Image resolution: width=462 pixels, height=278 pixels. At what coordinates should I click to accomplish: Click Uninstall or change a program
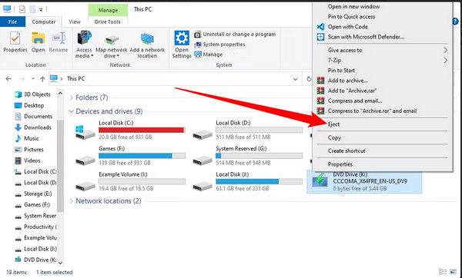click(x=235, y=35)
